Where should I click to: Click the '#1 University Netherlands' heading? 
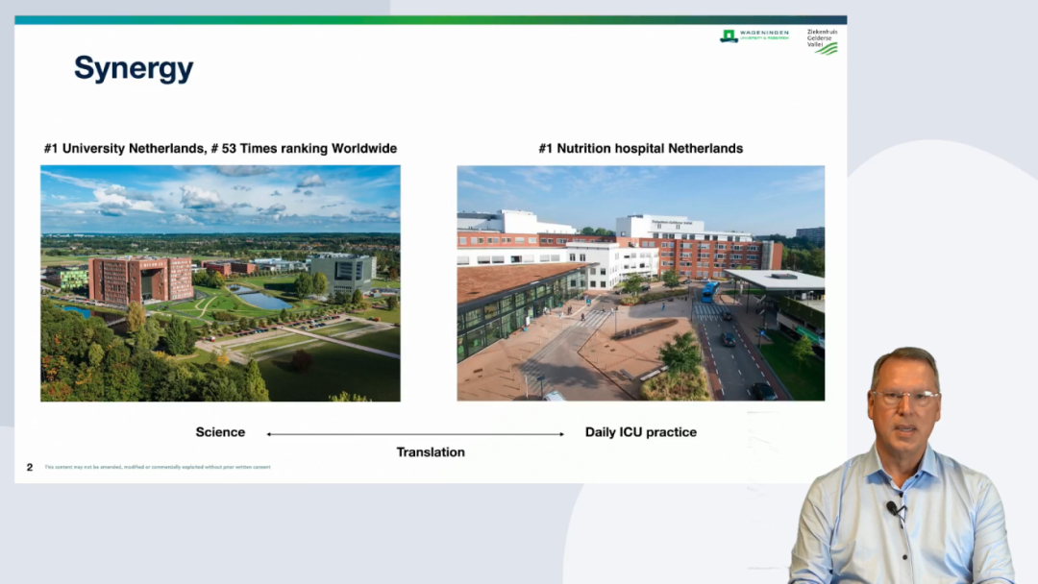click(220, 148)
